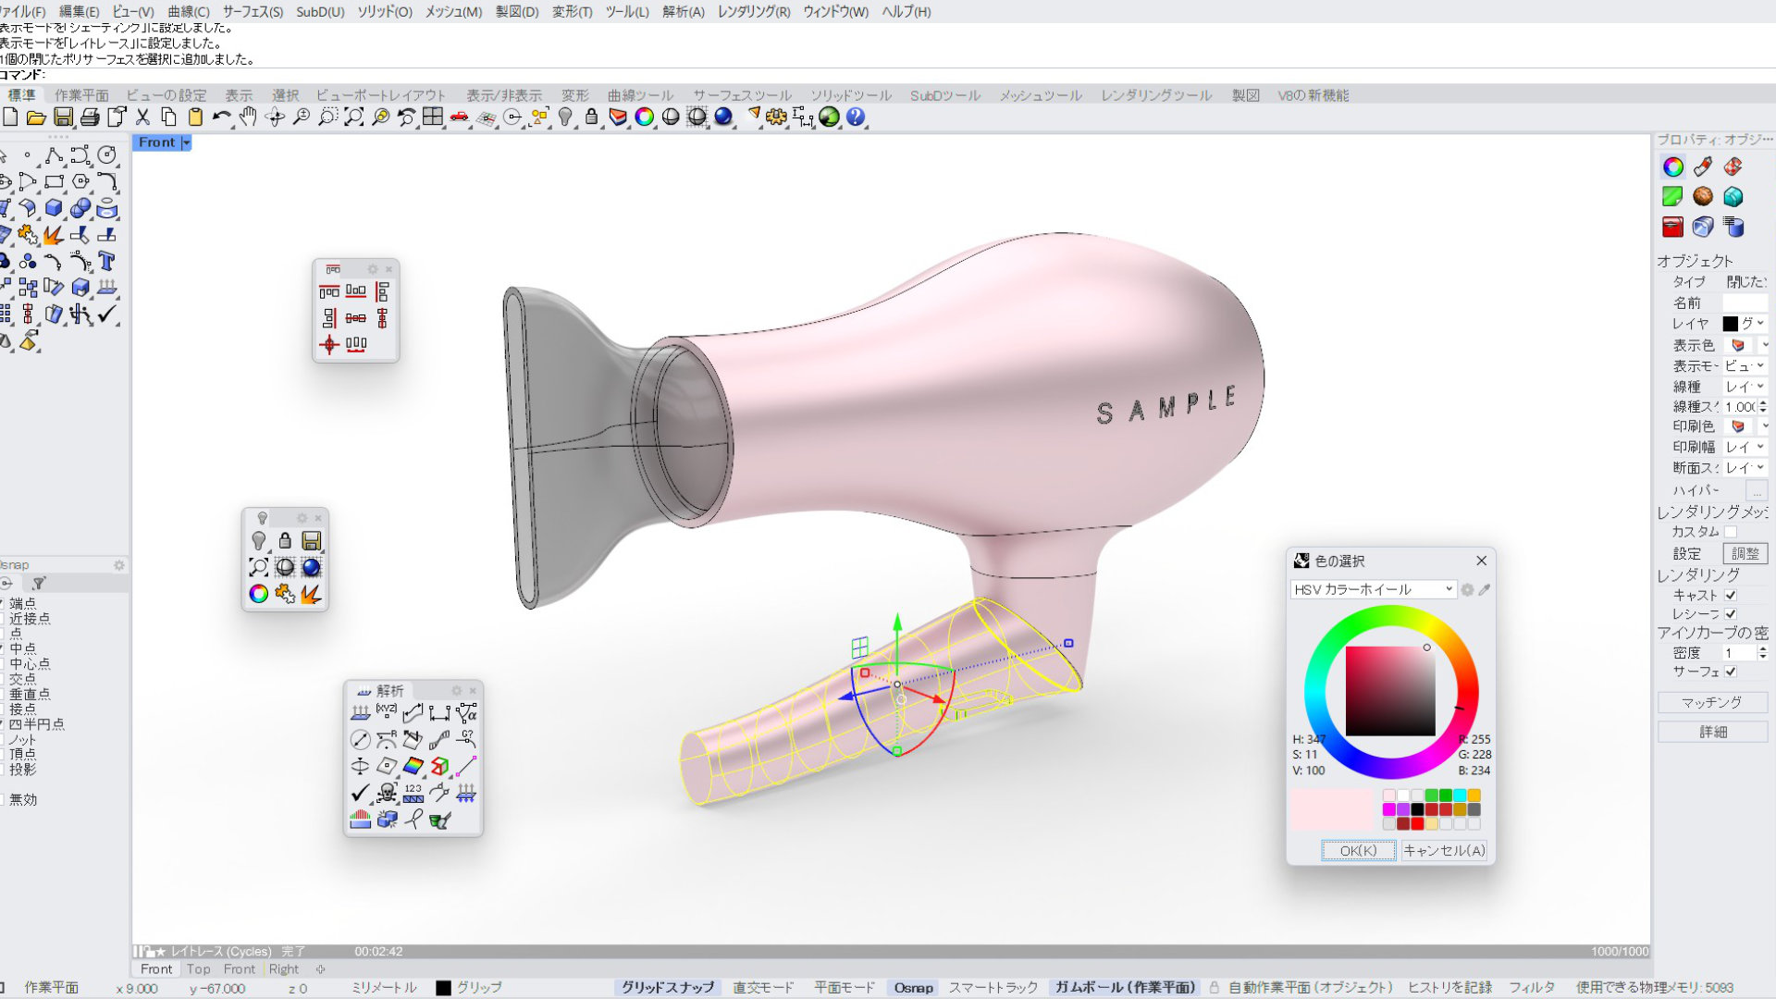Select the Pan hand tool
1776x999 pixels.
248,117
